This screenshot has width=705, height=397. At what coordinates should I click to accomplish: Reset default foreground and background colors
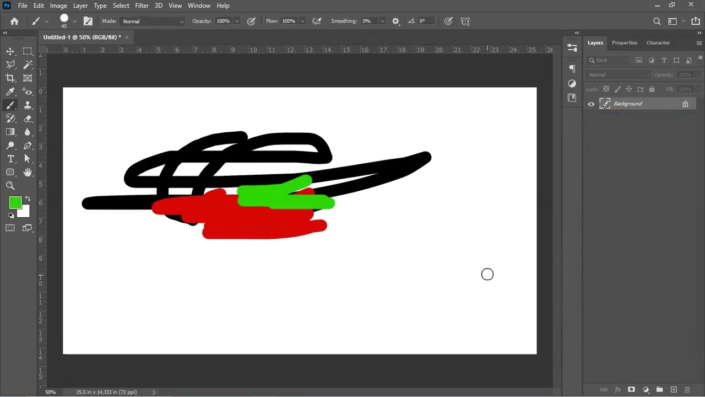11,216
